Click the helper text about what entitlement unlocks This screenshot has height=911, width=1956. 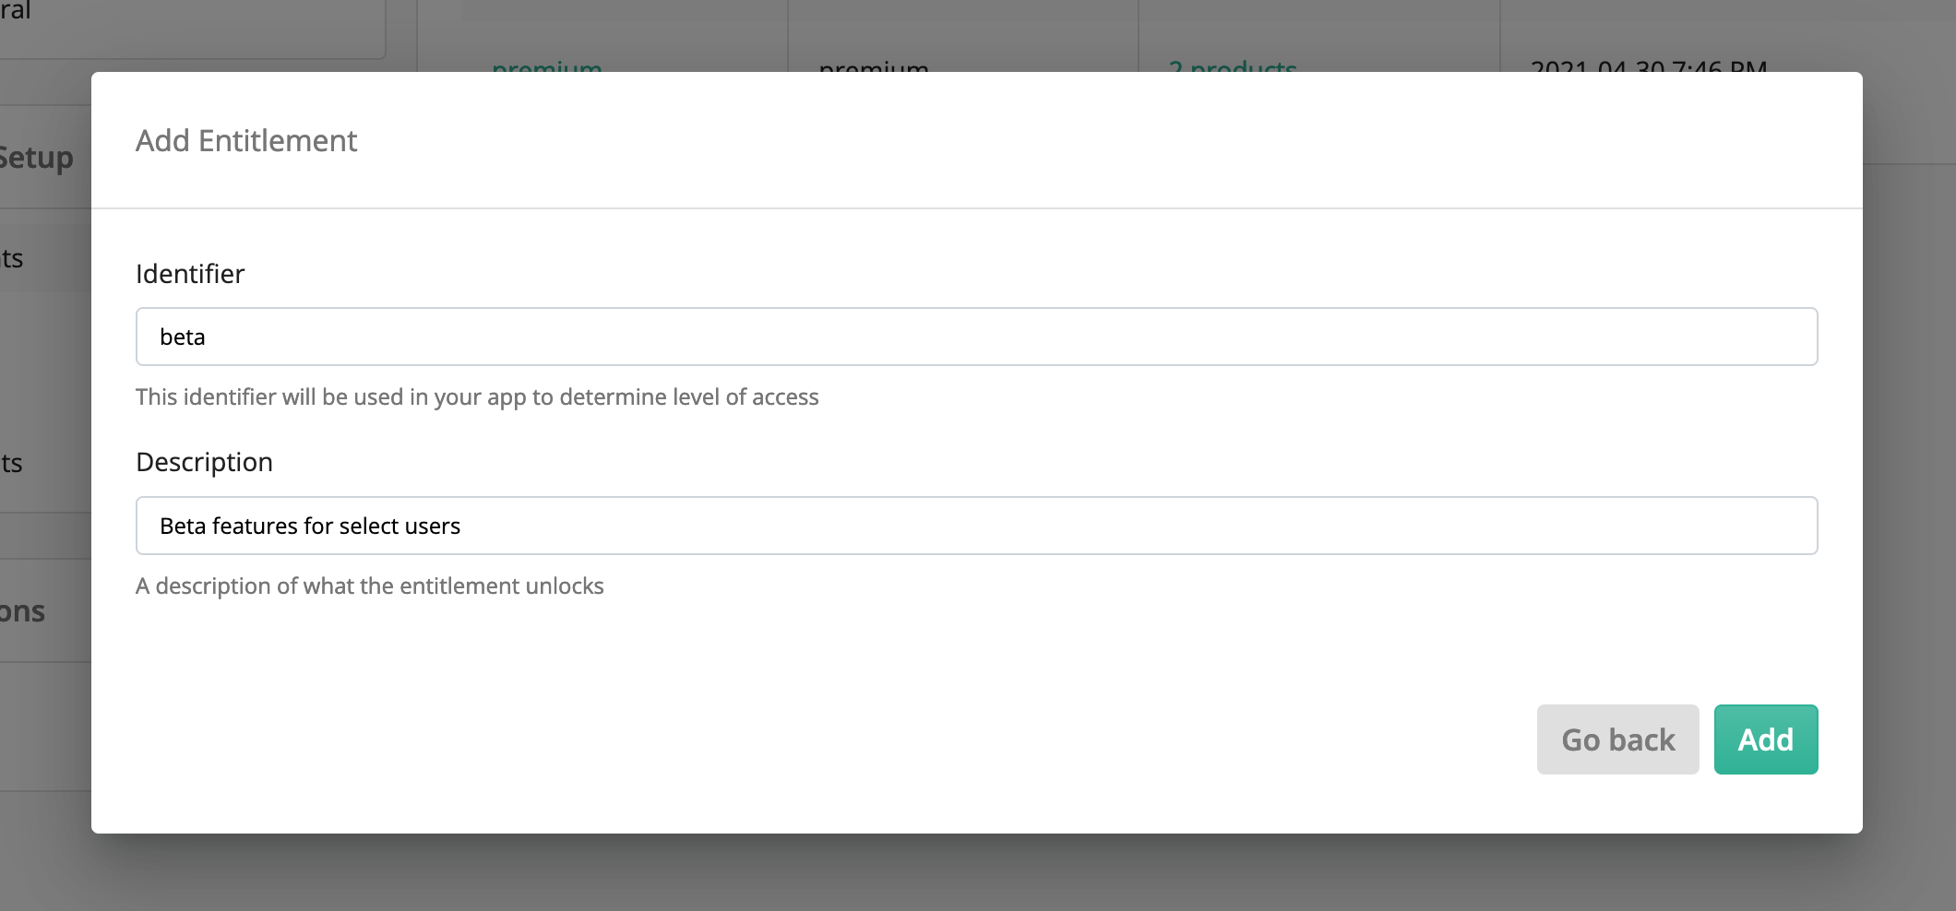(369, 586)
